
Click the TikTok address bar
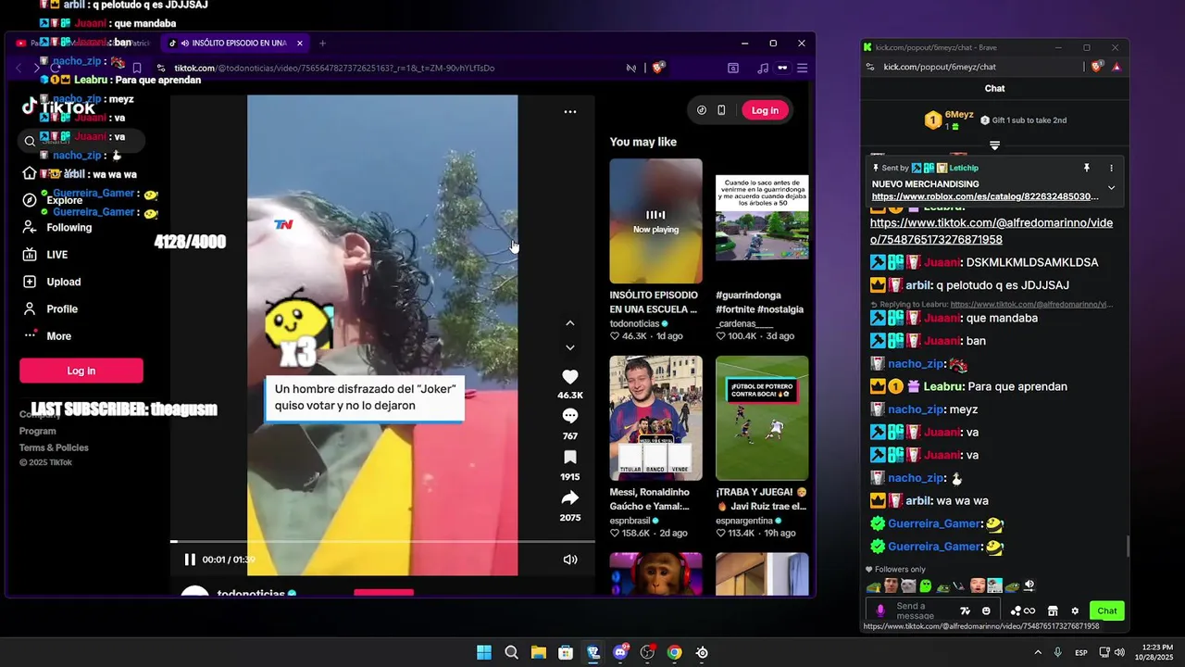[389, 68]
